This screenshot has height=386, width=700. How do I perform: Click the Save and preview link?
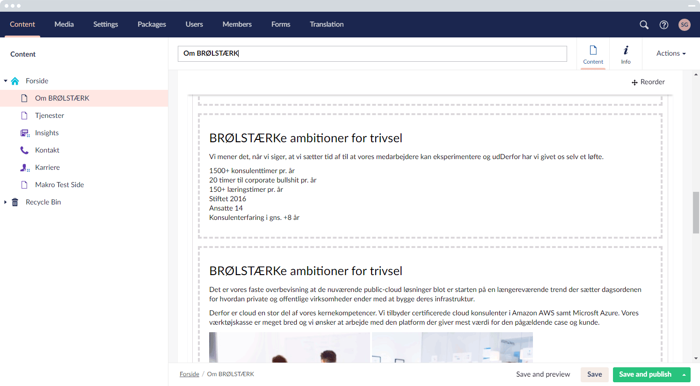click(x=543, y=374)
